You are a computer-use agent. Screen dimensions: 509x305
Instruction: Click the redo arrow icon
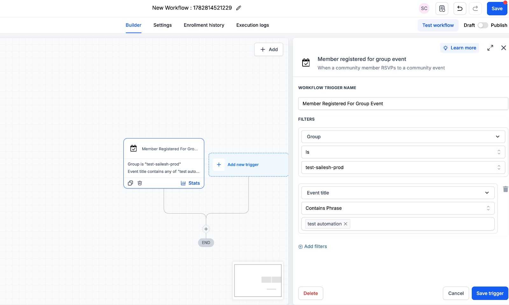click(x=475, y=9)
